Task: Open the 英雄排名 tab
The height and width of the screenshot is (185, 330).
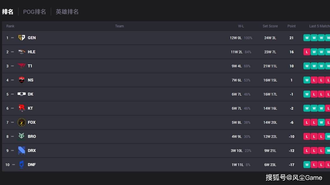Action: click(67, 12)
